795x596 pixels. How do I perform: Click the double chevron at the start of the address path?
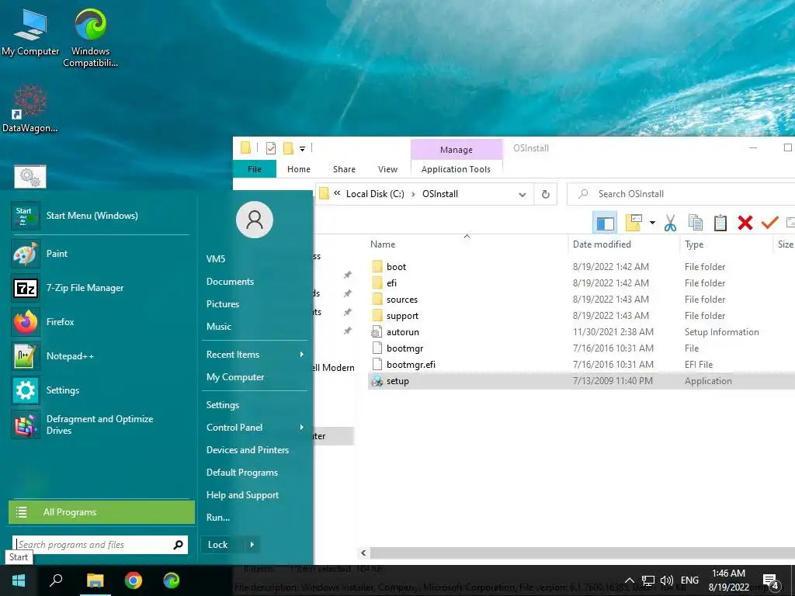point(337,193)
